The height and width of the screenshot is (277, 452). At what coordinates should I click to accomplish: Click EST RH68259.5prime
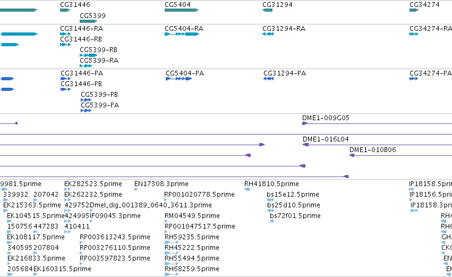tap(192, 270)
